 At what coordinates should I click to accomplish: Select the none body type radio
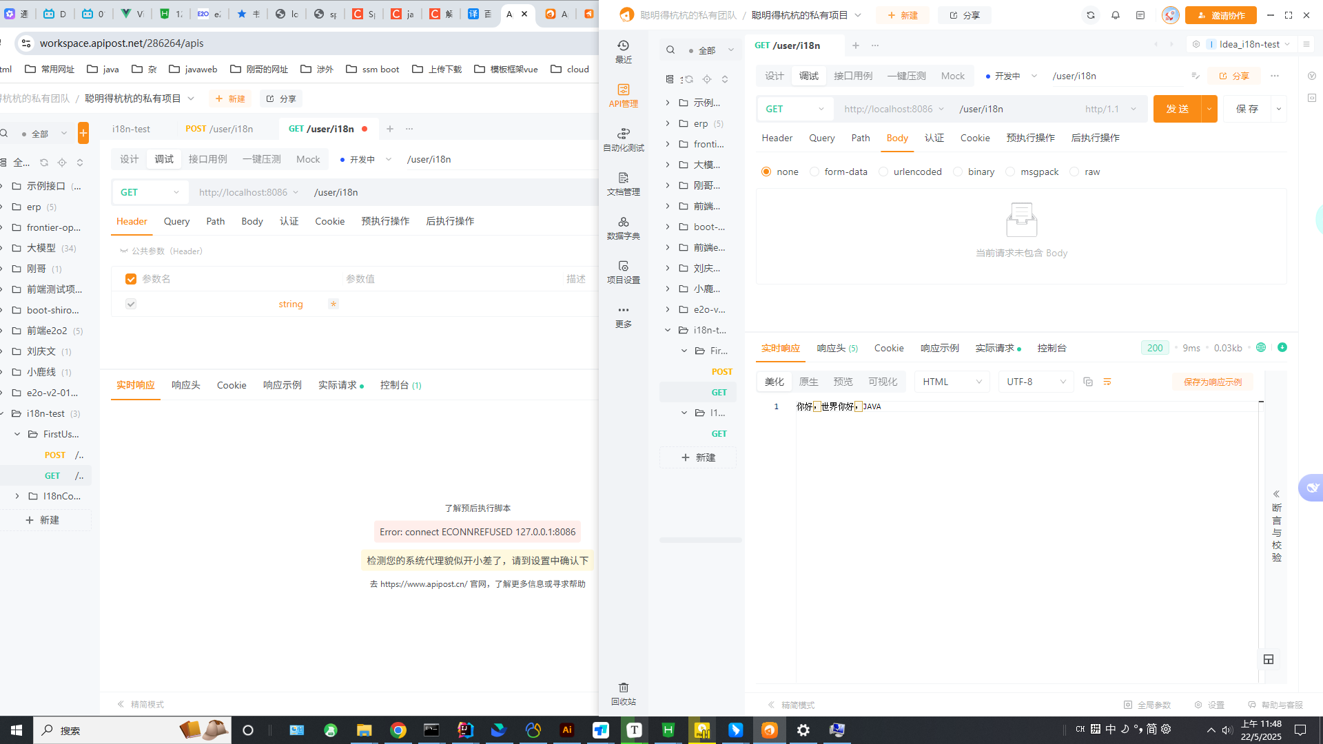766,172
